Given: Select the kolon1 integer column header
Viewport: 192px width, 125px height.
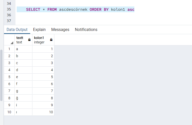Looking at the screenshot, I should (x=43, y=40).
